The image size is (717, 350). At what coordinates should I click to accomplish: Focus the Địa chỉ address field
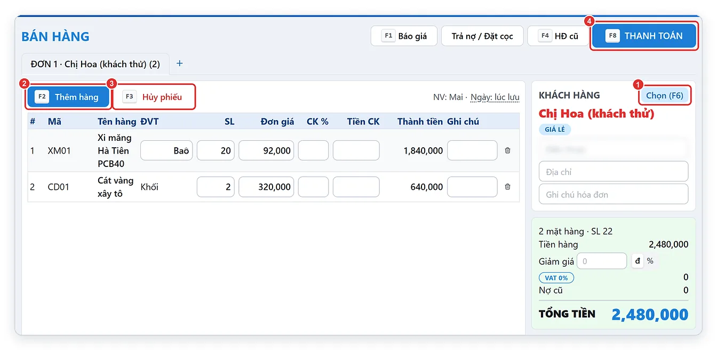614,172
